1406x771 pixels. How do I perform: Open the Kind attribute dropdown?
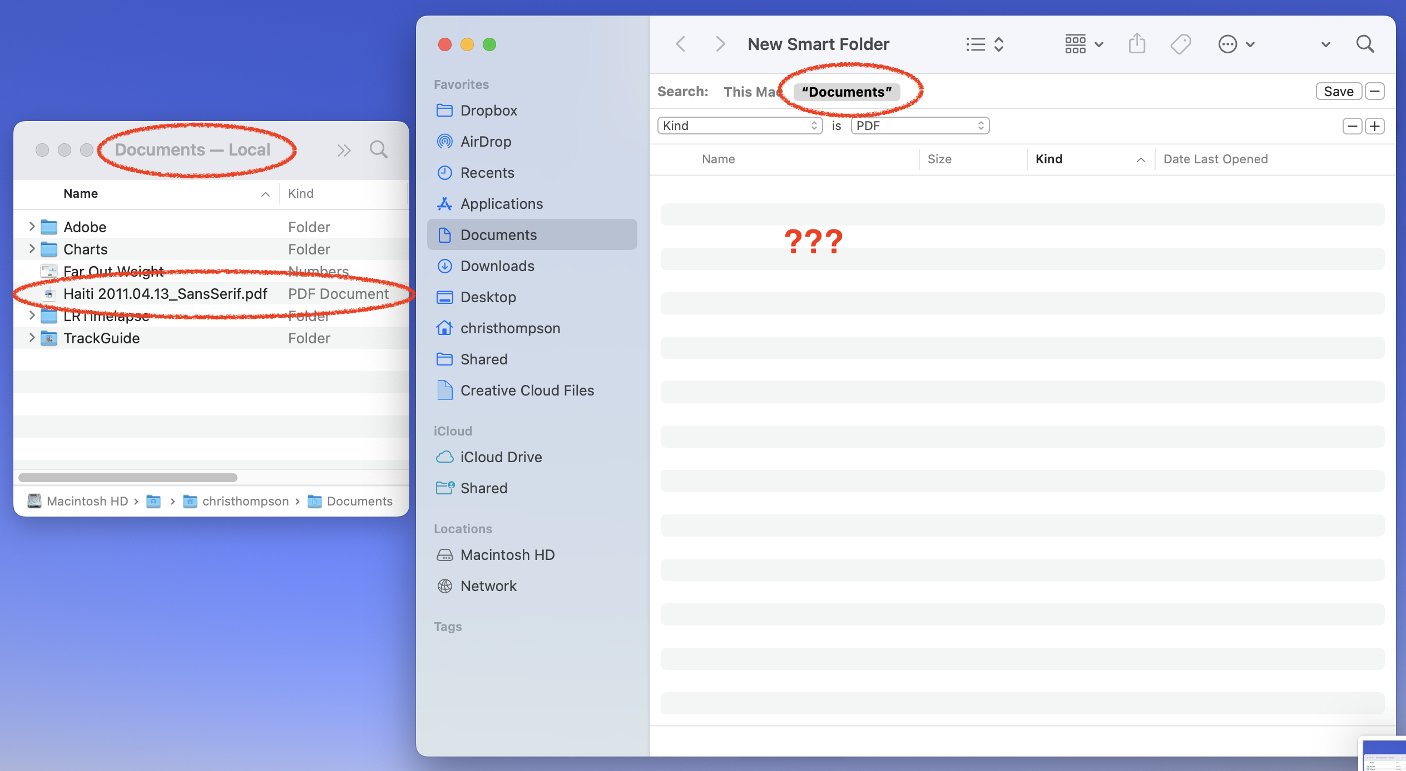pos(739,126)
